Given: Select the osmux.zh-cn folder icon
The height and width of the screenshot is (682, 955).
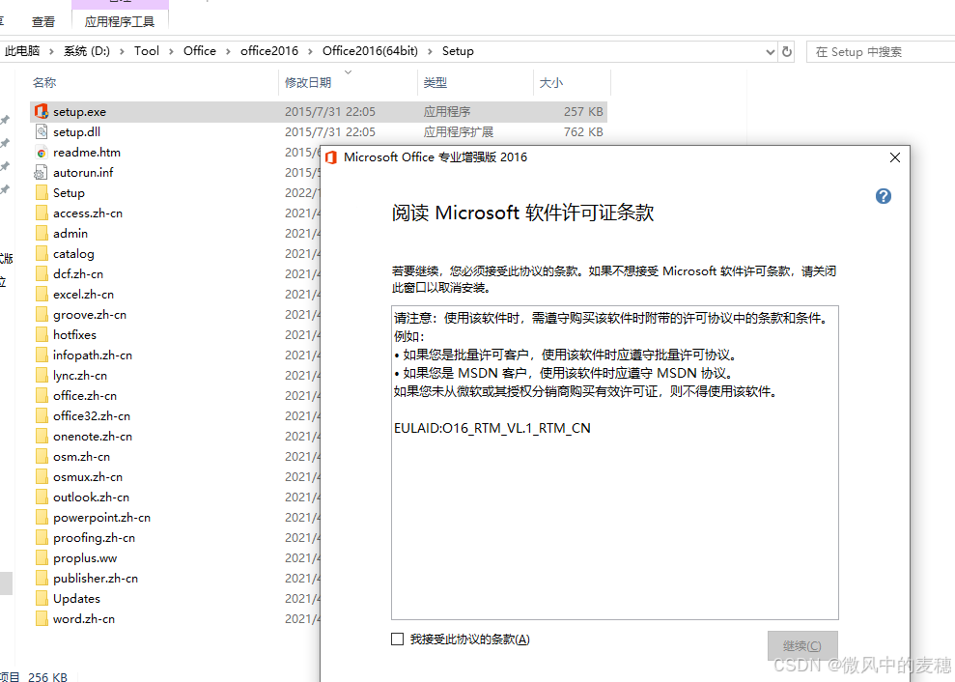Looking at the screenshot, I should tap(42, 476).
